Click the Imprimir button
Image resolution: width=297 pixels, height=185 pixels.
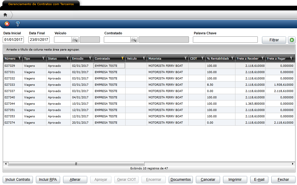coord(235,180)
